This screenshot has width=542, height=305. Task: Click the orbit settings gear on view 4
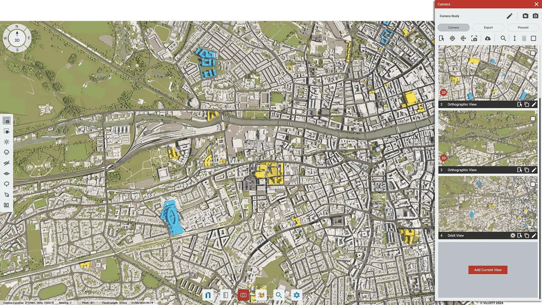click(513, 236)
